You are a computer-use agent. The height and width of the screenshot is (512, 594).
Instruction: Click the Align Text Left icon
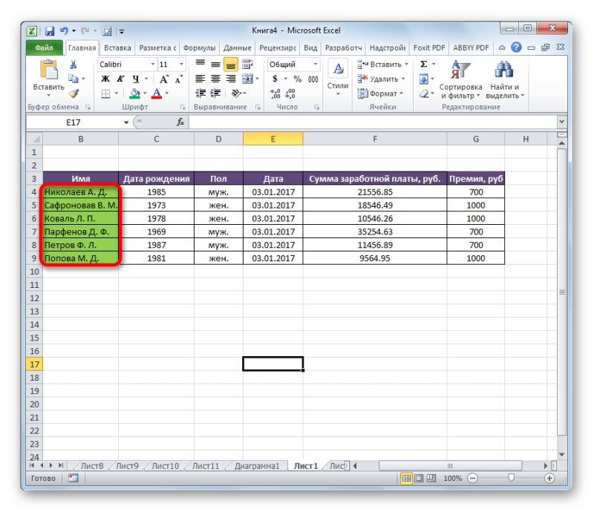(200, 79)
